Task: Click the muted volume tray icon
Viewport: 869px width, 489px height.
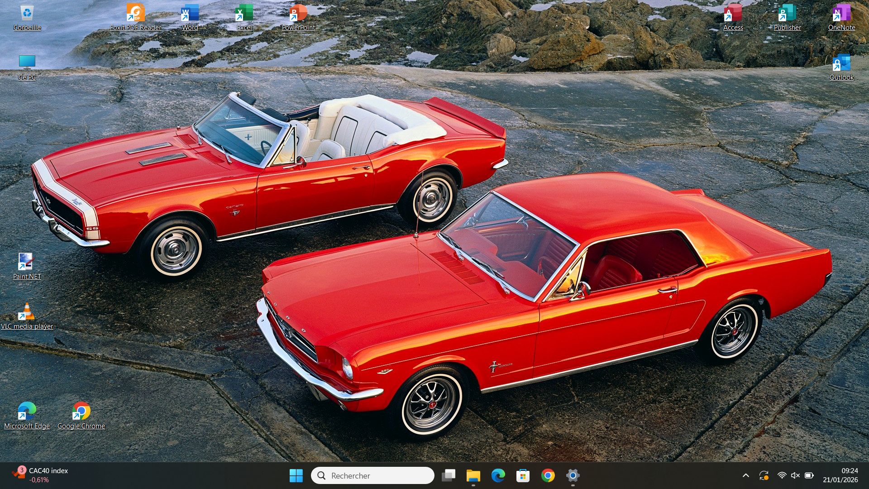Action: 795,475
